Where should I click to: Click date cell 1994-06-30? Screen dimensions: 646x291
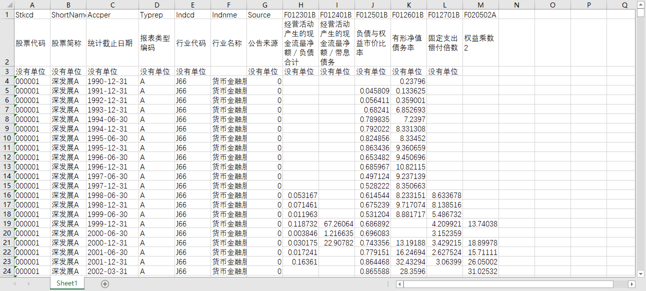pyautogui.click(x=112, y=119)
